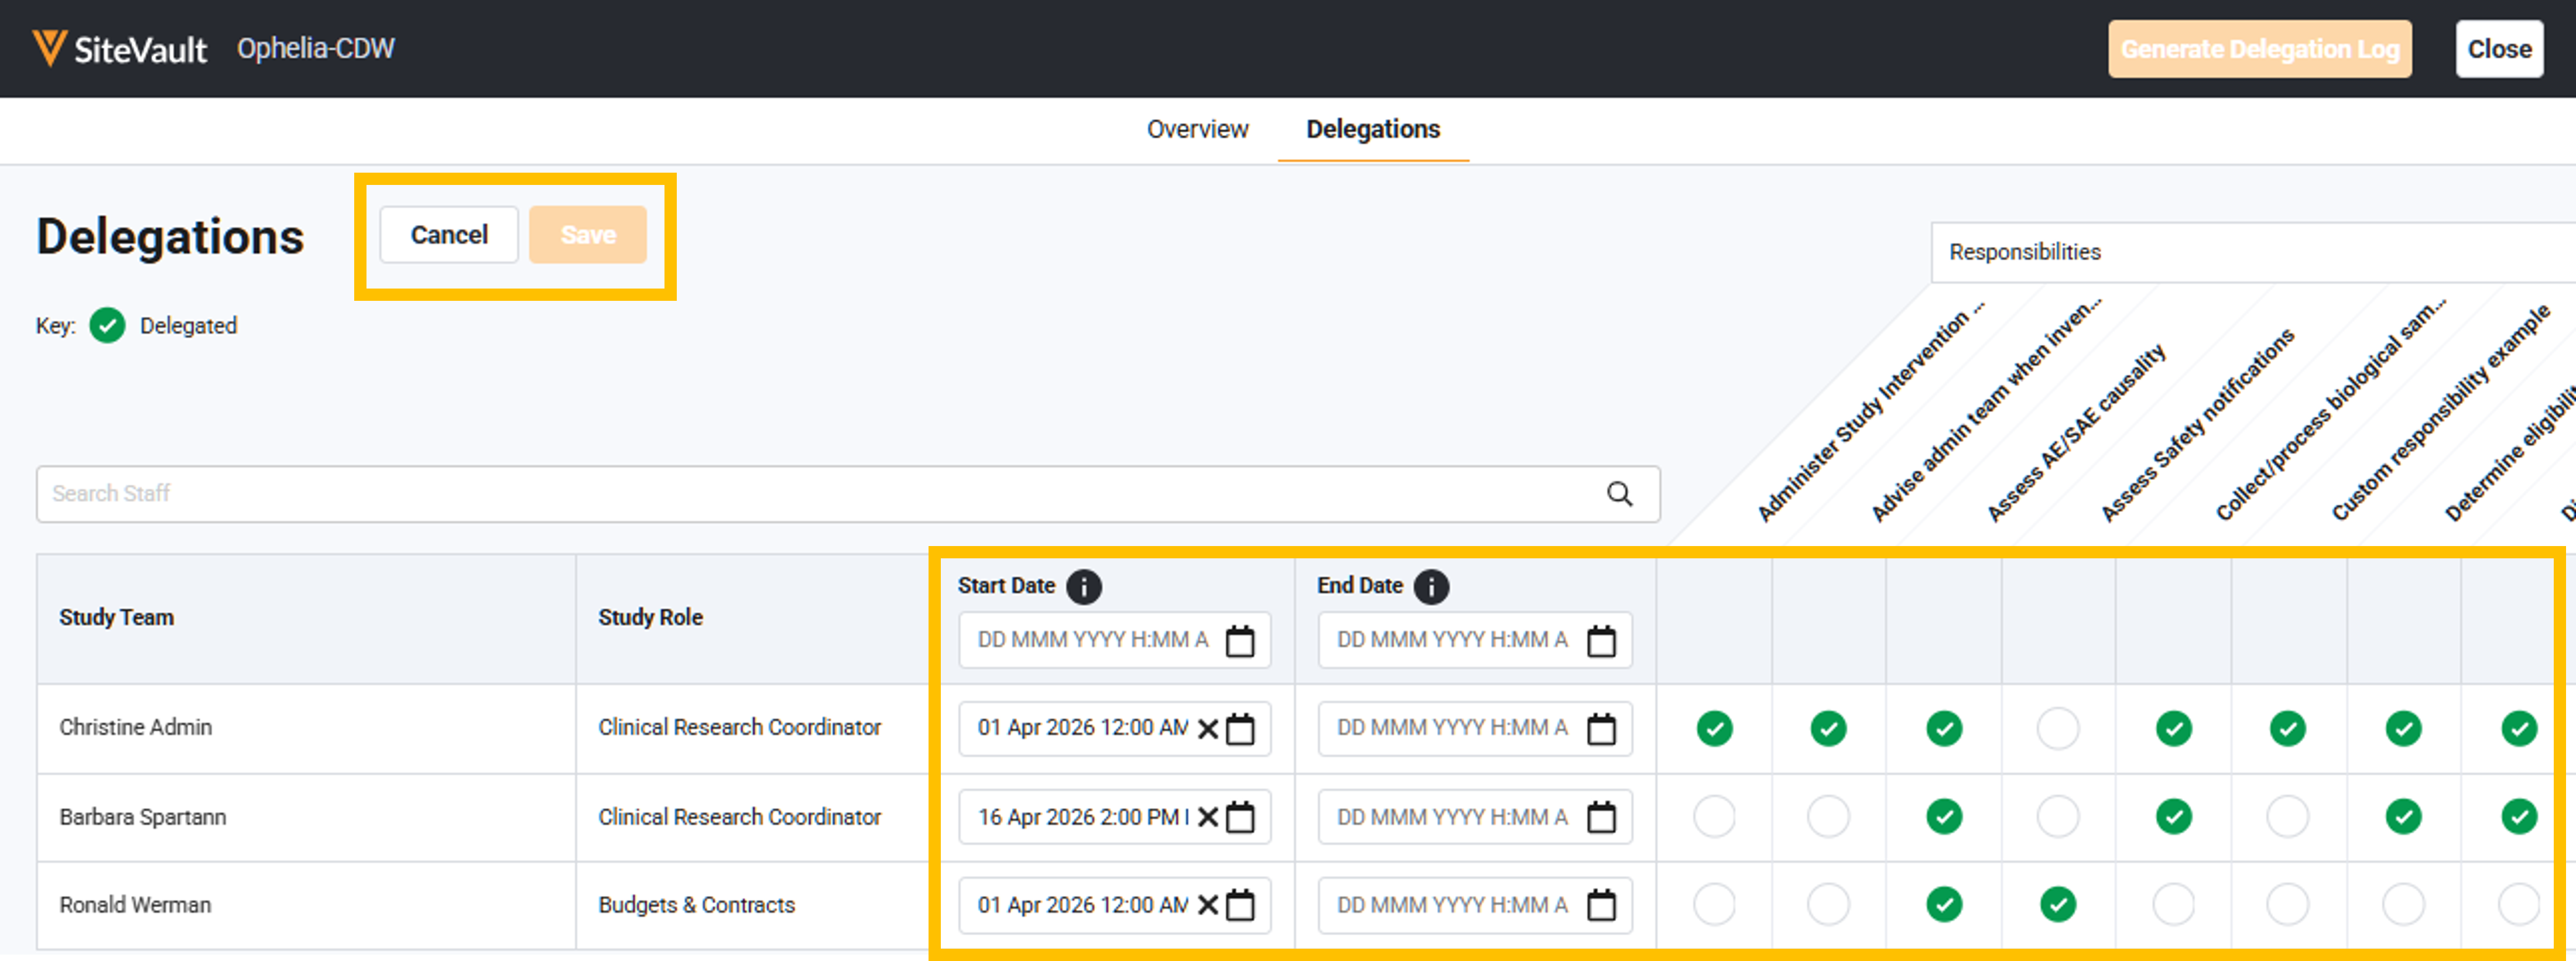Open the Start Date info icon
Viewport: 2576px width, 961px height.
pyautogui.click(x=1083, y=587)
